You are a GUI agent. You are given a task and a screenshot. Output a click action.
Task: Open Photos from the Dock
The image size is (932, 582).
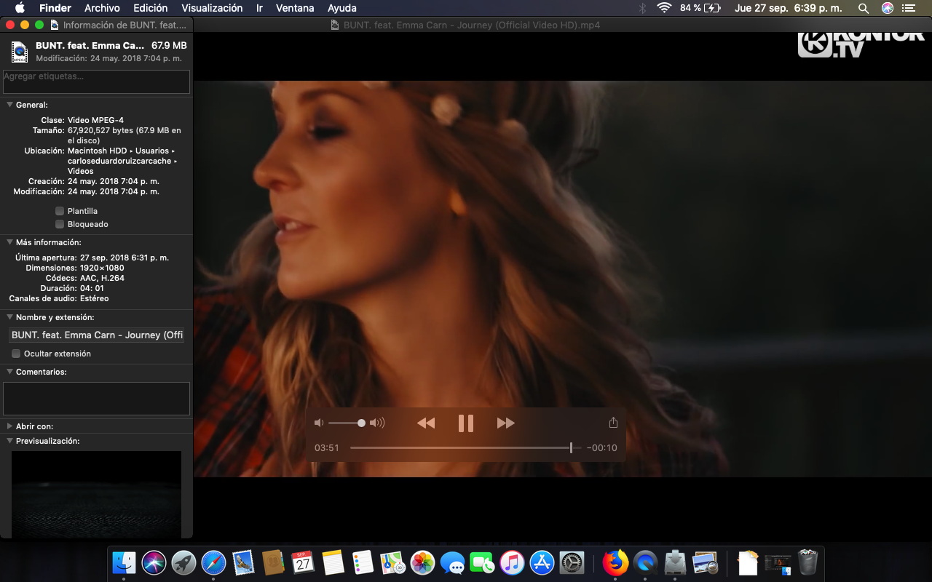(x=422, y=562)
